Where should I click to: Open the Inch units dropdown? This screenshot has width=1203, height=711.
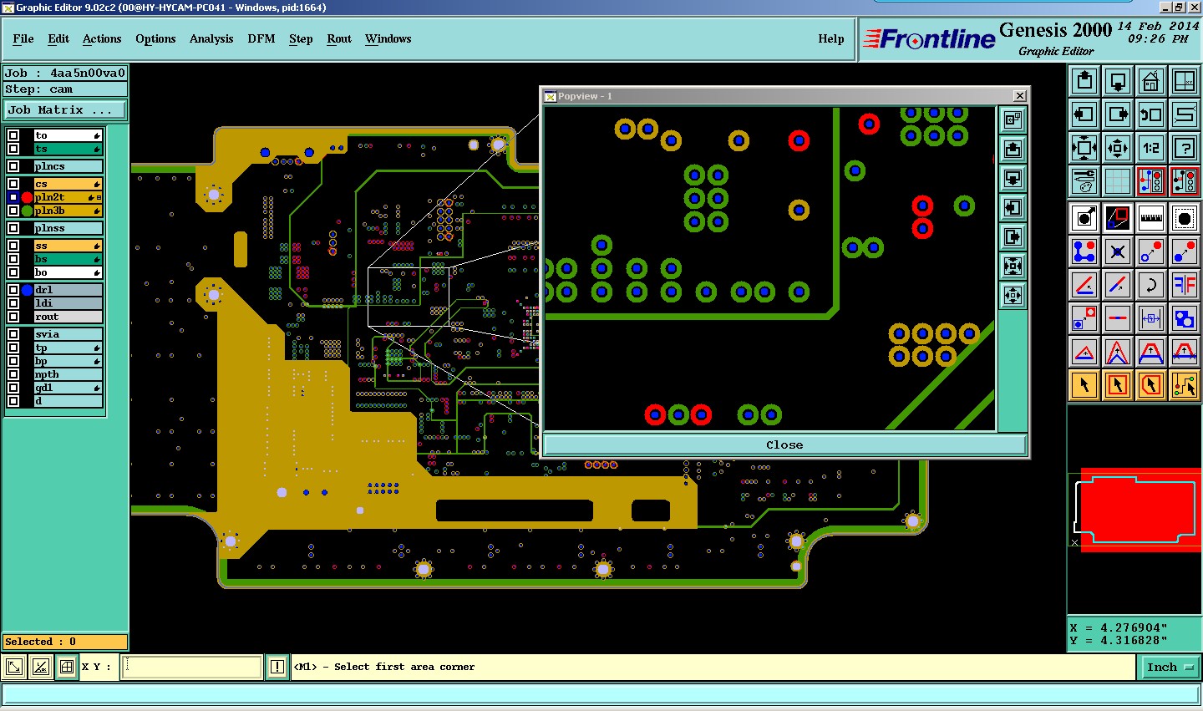1170,667
